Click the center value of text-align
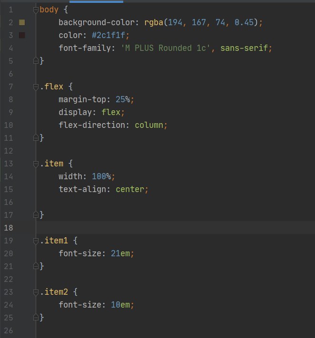 click(130, 189)
